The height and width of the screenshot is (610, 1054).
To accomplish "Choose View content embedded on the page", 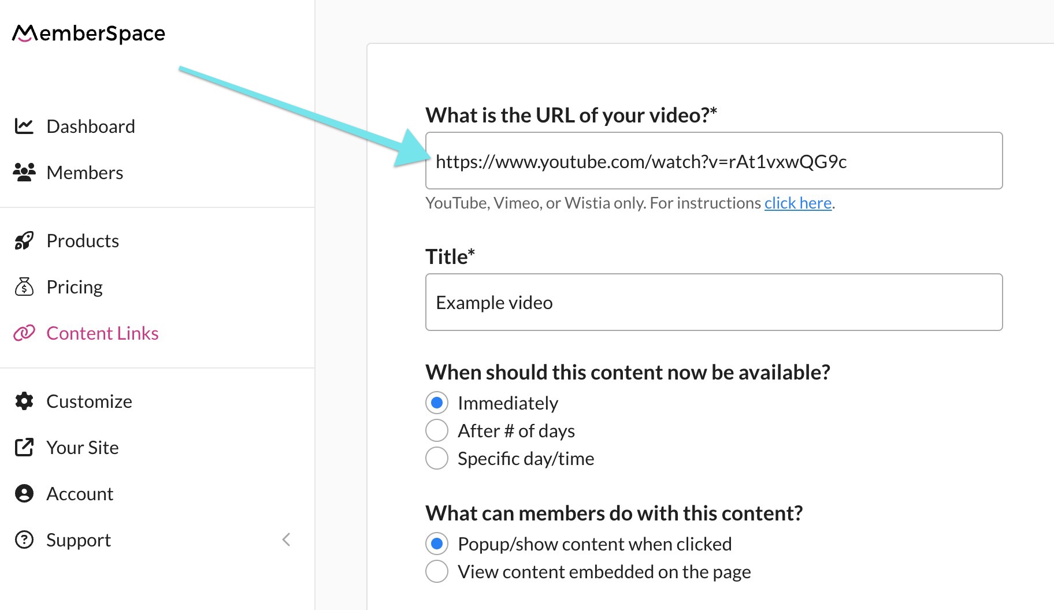I will 437,571.
